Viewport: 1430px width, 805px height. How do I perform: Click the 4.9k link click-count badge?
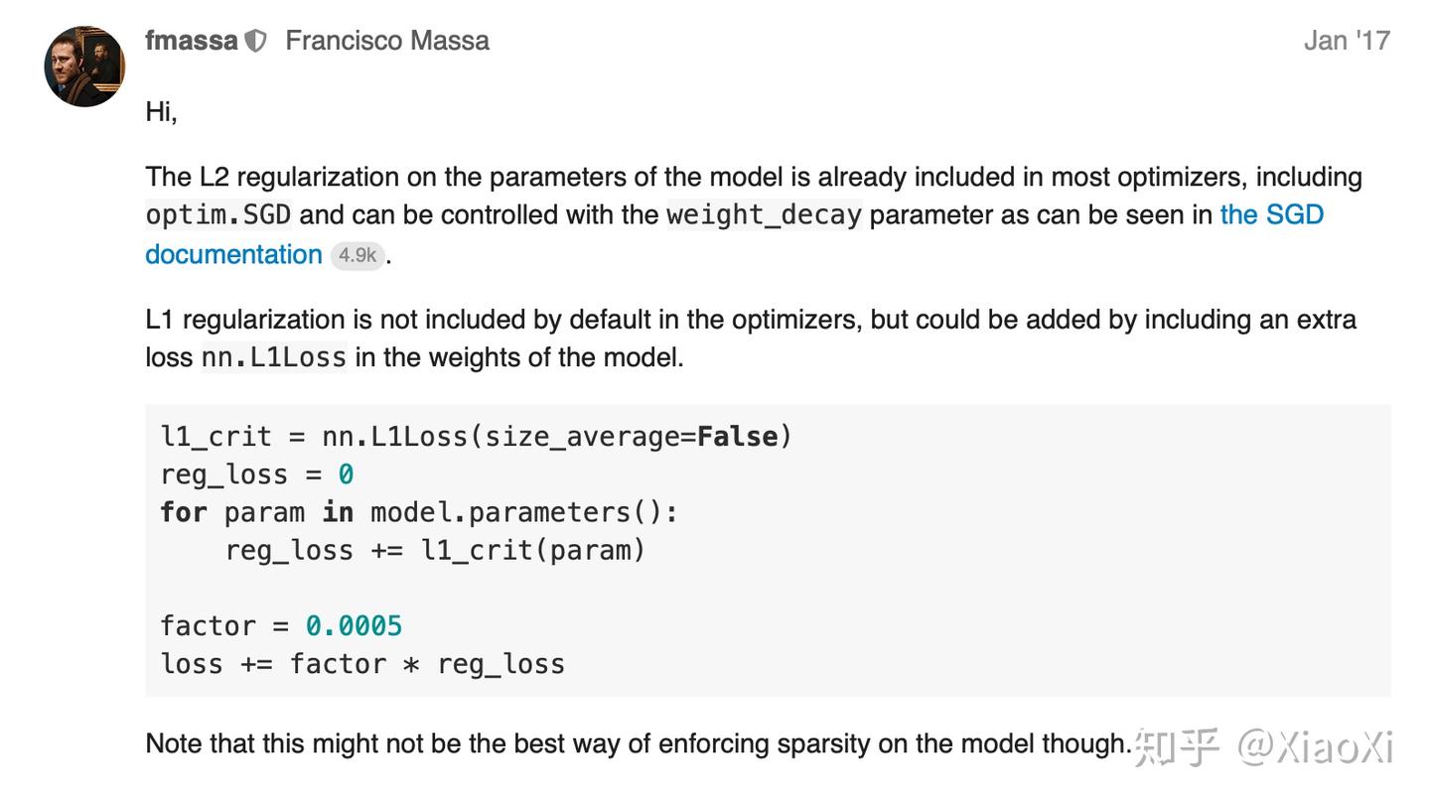tap(357, 255)
